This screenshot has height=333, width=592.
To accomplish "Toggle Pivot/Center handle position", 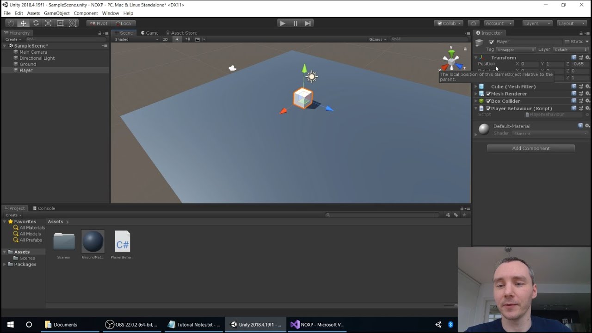I will [99, 23].
